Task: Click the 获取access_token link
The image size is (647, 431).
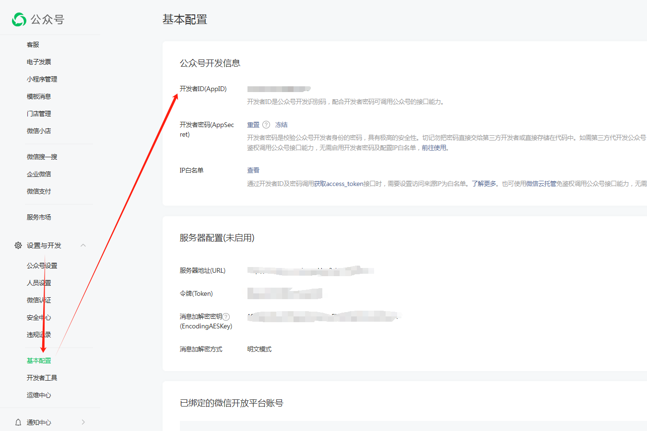Action: [x=339, y=184]
